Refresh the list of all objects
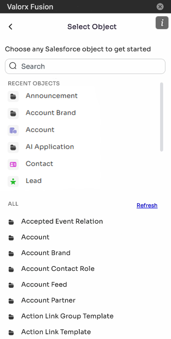The width and height of the screenshot is (171, 339). (x=147, y=205)
